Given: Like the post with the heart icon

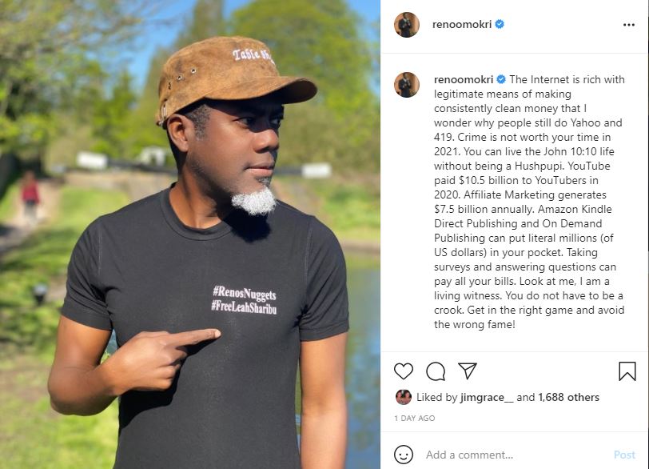Looking at the screenshot, I should (404, 371).
